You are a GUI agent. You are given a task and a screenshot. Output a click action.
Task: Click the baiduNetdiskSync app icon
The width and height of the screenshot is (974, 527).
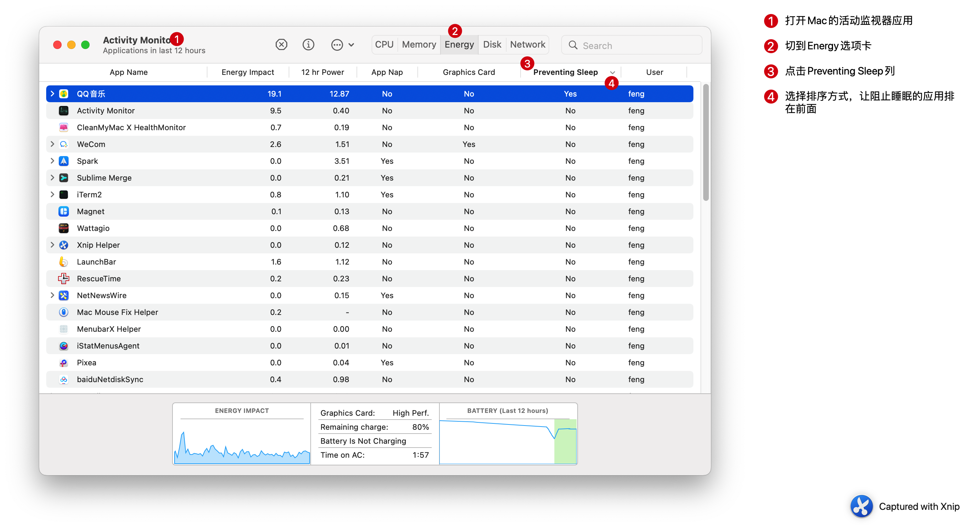coord(64,379)
